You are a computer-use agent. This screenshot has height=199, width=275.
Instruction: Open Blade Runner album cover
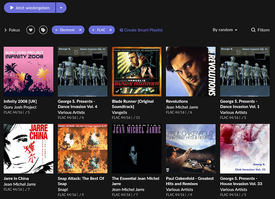137,71
